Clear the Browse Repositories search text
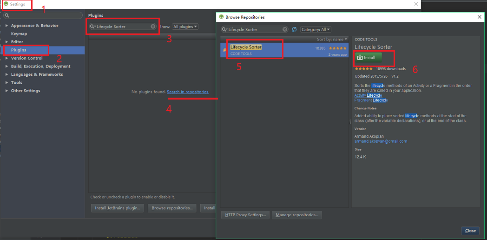 pyautogui.click(x=285, y=29)
